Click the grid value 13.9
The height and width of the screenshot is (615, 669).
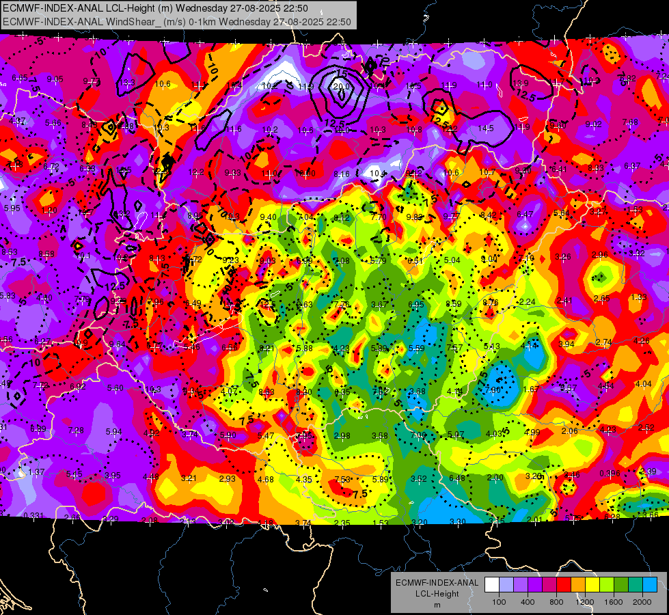click(x=521, y=83)
